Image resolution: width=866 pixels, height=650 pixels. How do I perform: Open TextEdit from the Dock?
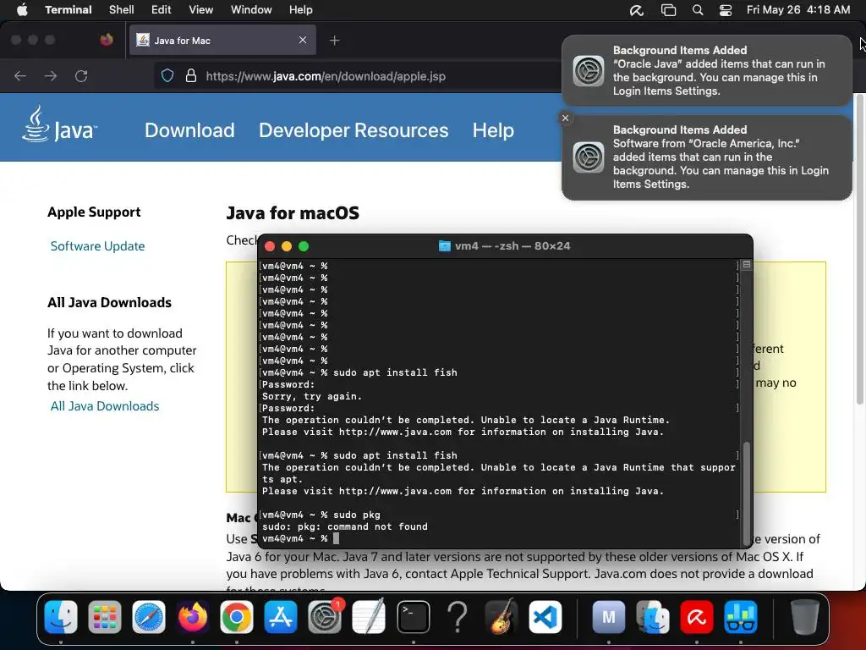[369, 617]
